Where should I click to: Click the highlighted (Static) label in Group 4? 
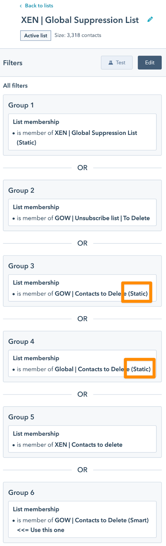pos(141,369)
